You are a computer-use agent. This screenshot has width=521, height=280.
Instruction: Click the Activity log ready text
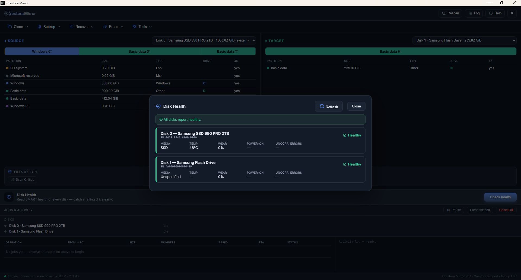pyautogui.click(x=357, y=241)
